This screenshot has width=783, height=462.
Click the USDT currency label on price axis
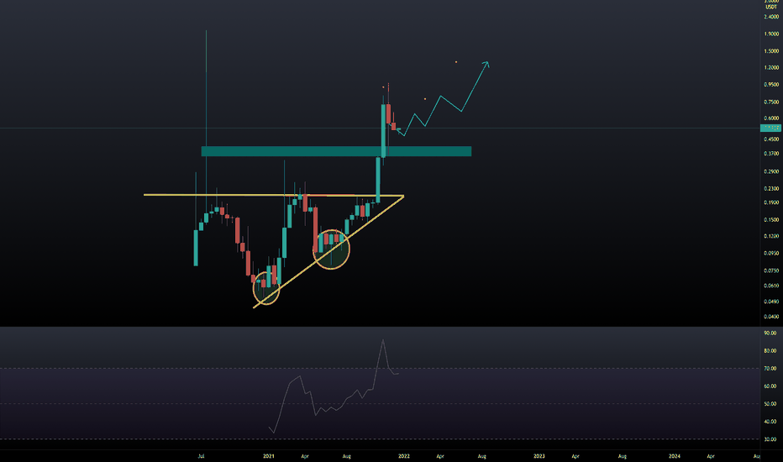tap(771, 7)
